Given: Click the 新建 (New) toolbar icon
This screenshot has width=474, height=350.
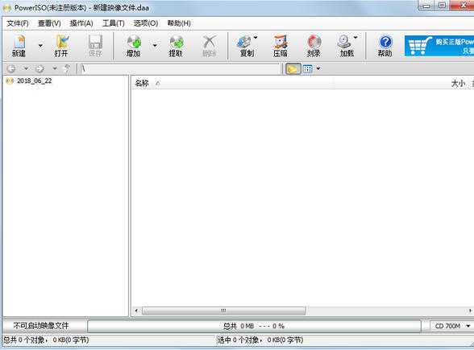Looking at the screenshot, I should pyautogui.click(x=19, y=46).
